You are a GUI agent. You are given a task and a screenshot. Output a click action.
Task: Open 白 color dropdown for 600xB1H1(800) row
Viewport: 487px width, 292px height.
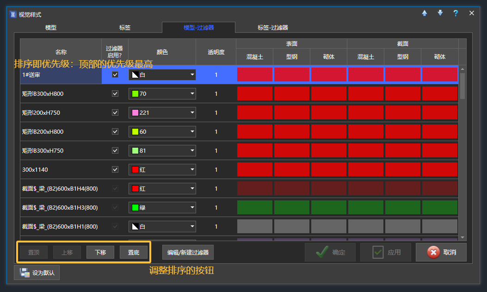(162, 226)
